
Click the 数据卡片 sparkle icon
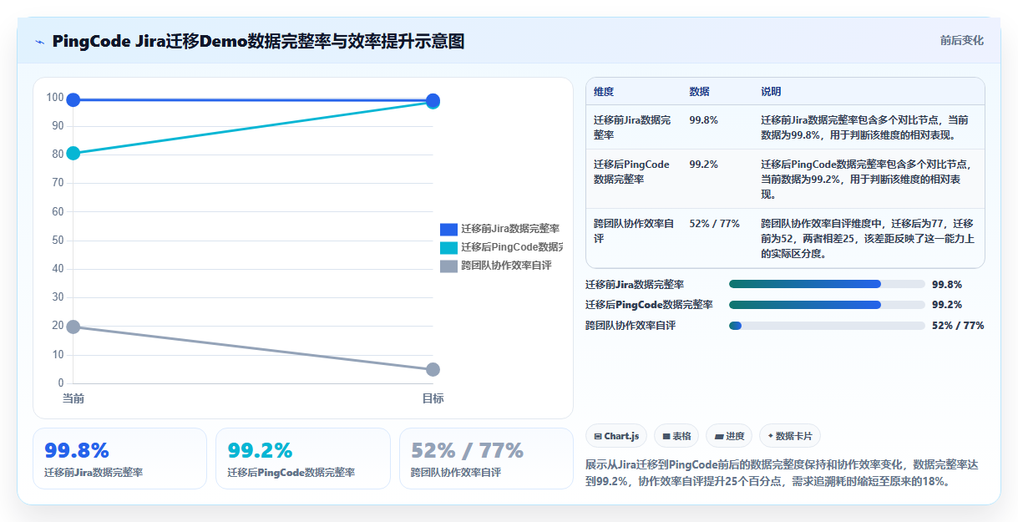pos(771,436)
